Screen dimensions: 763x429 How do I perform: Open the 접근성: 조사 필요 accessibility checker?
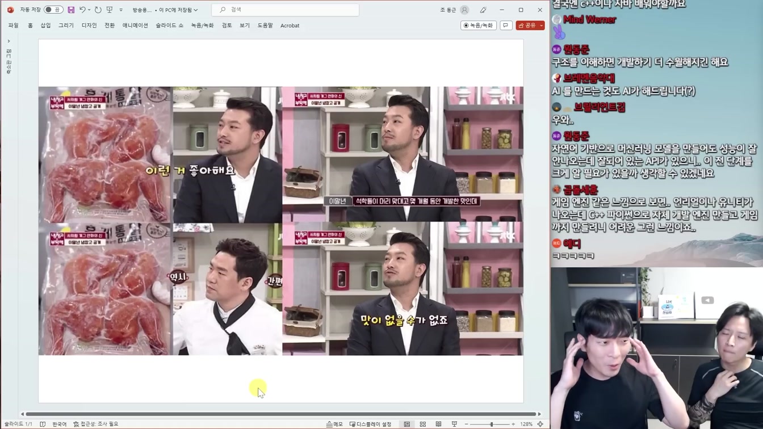tap(95, 424)
